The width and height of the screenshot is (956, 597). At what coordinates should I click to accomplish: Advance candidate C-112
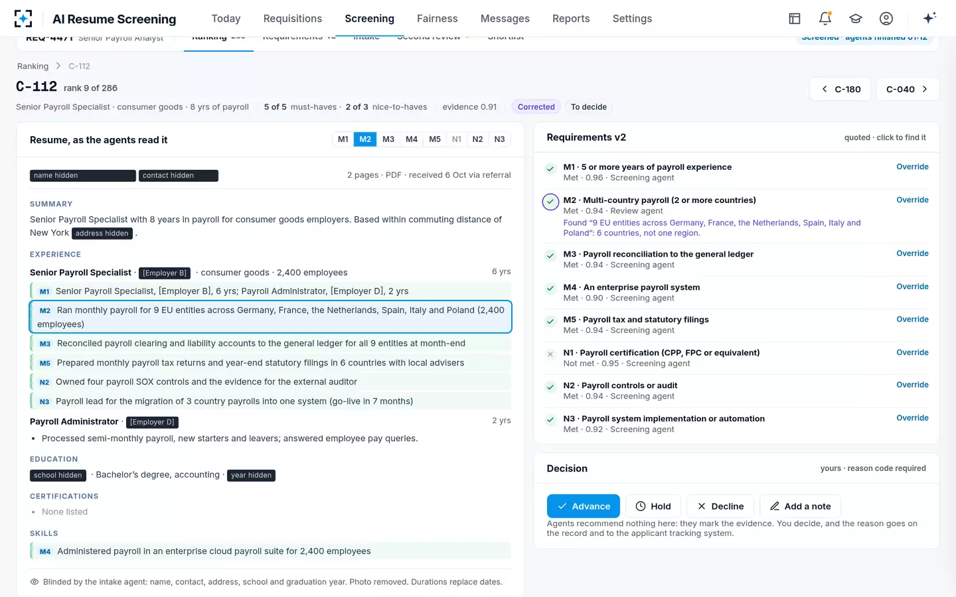pyautogui.click(x=584, y=506)
